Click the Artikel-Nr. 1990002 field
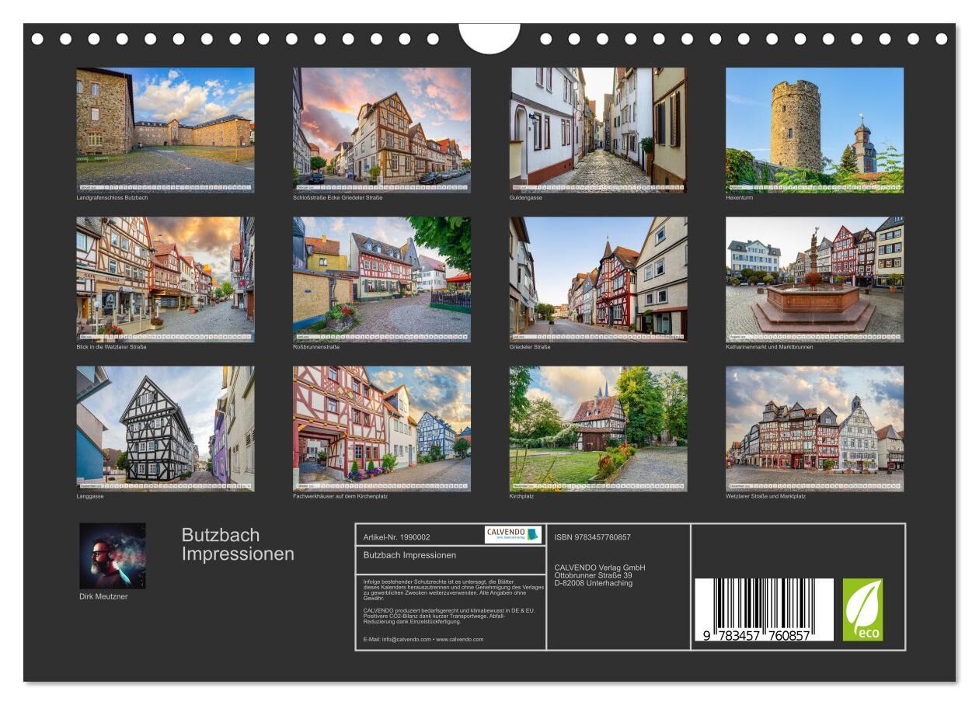The image size is (979, 705). coord(396,537)
